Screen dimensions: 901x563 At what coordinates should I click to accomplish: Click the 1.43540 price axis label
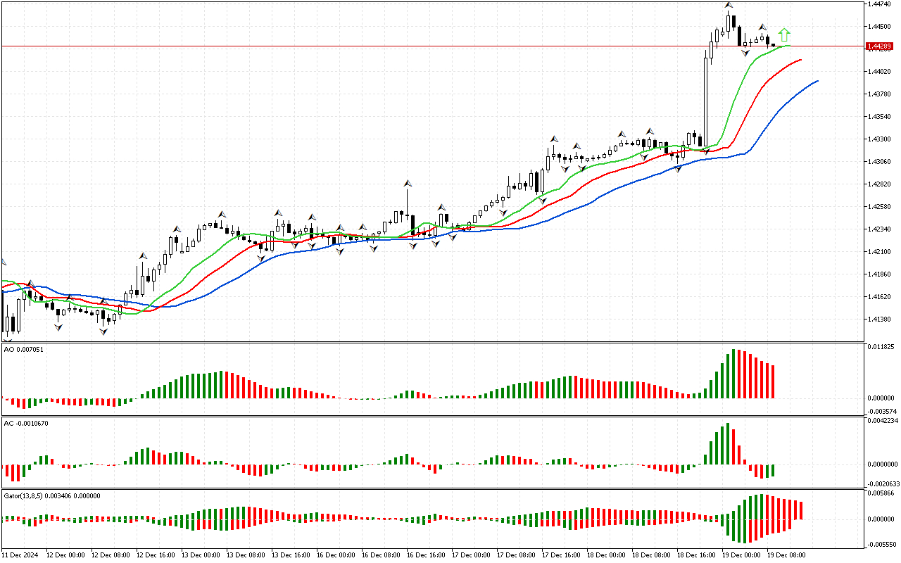[879, 117]
